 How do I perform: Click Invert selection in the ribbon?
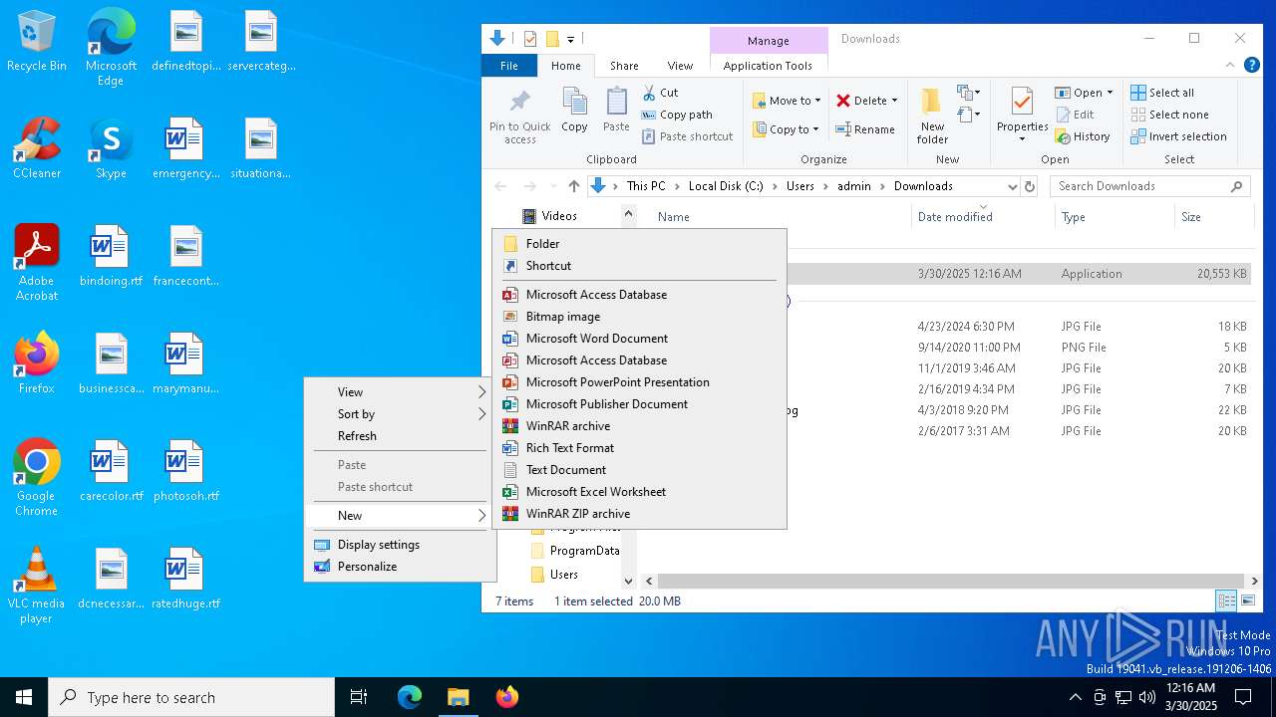[1178, 136]
